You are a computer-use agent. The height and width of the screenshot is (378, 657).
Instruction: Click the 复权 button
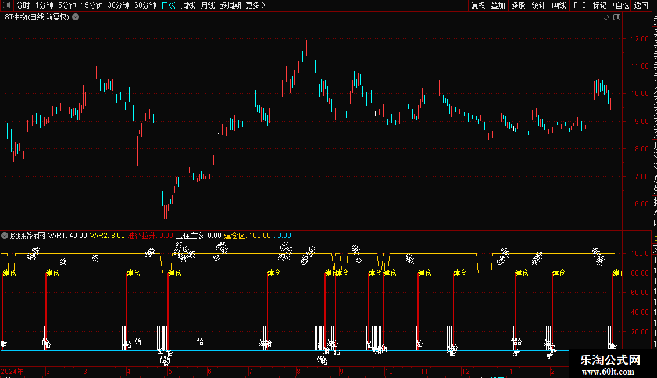478,5
